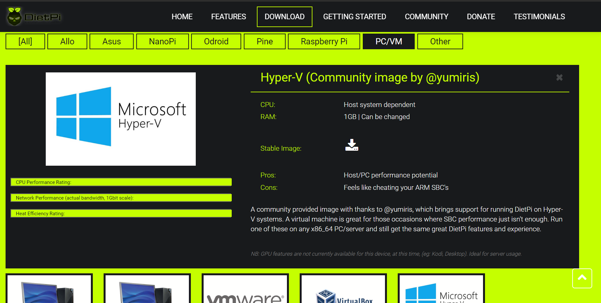The height and width of the screenshot is (303, 601).
Task: Open the VMware device card
Action: [x=245, y=289]
